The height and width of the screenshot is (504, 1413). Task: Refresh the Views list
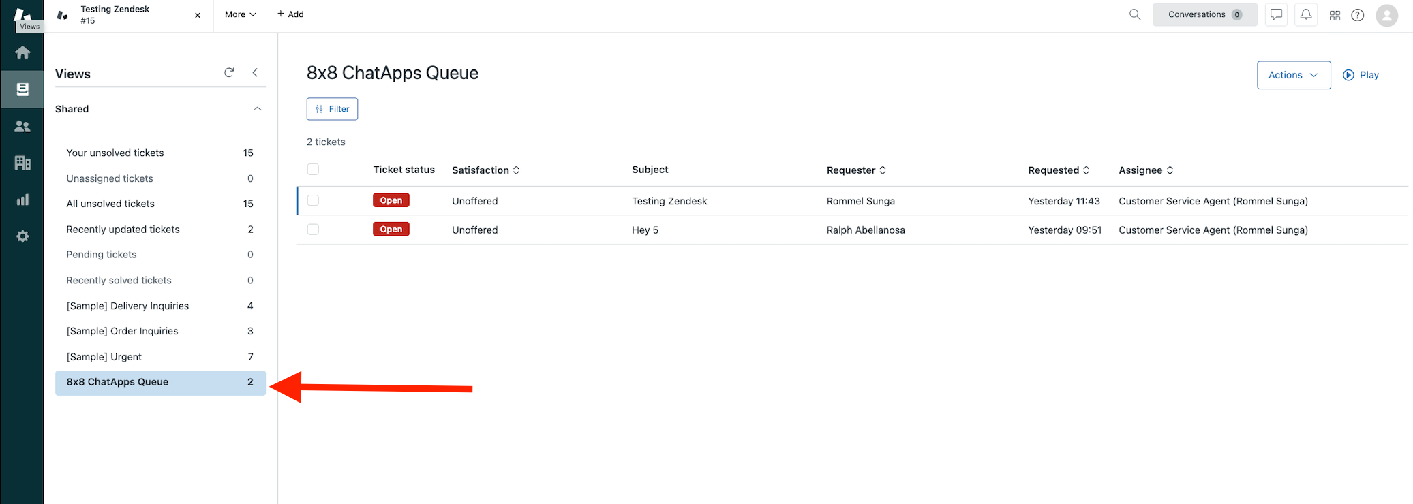(x=229, y=73)
